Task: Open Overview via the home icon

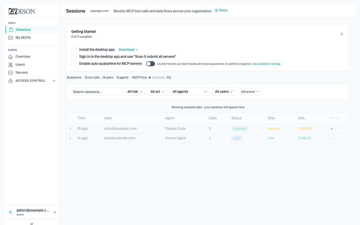Action: 10,56
